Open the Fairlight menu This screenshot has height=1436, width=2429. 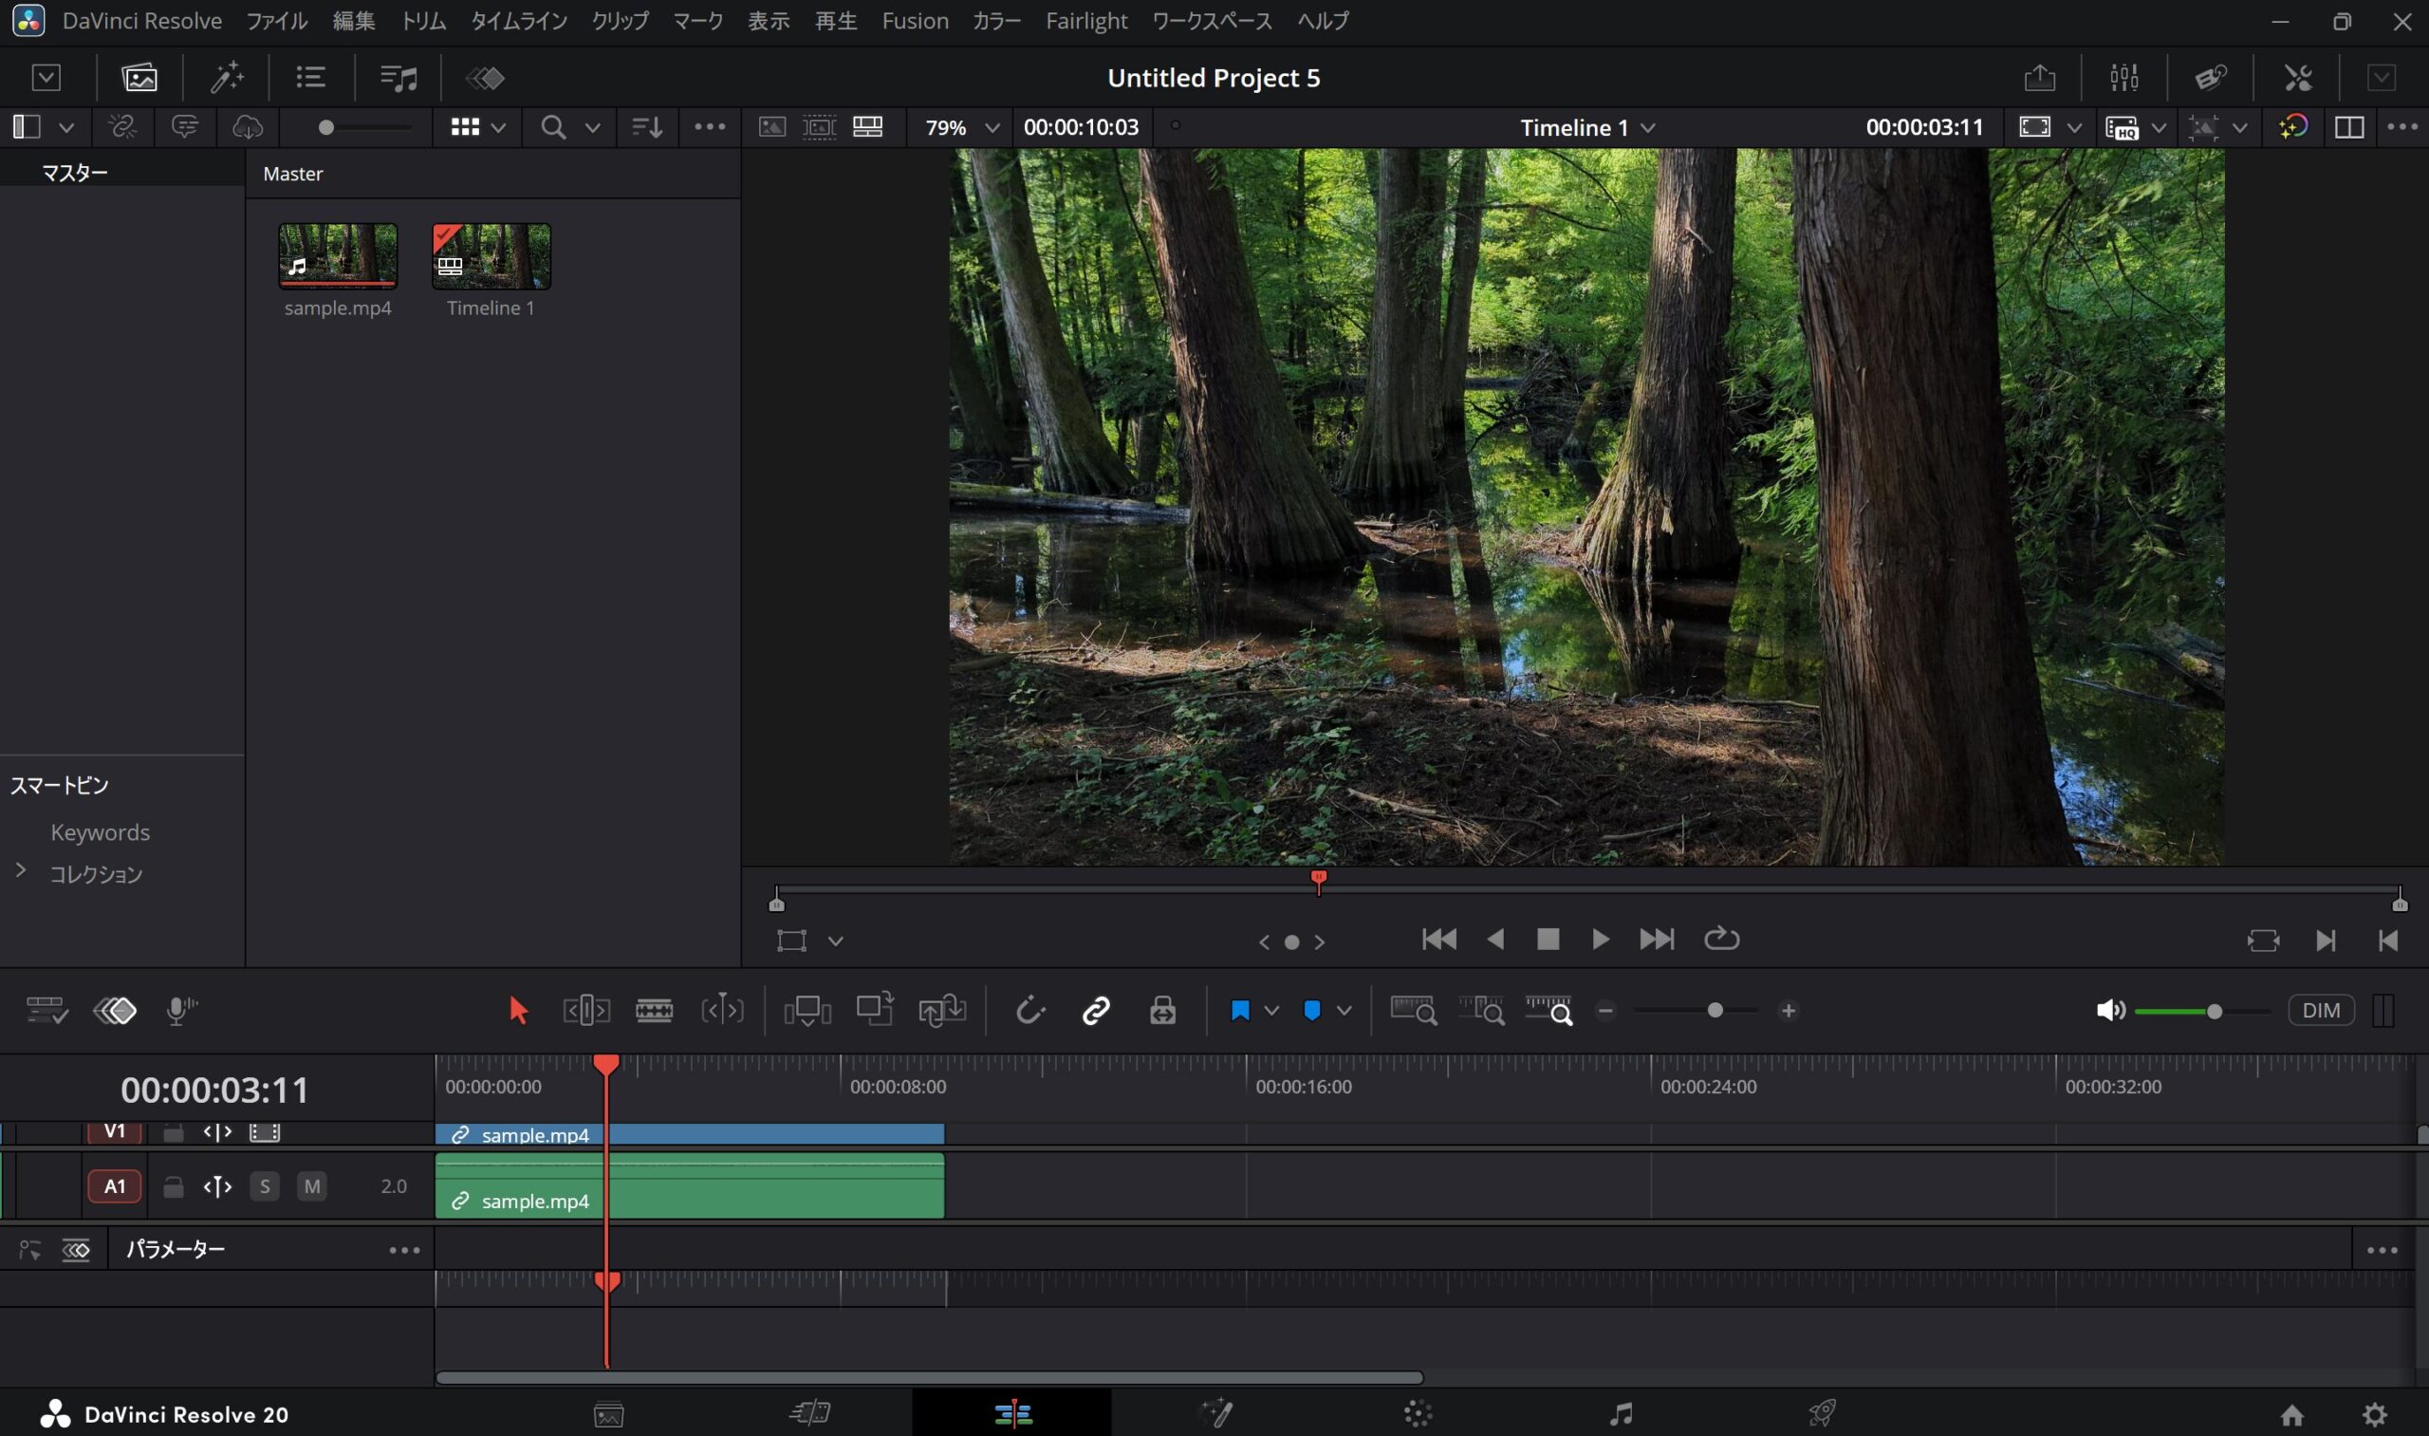1086,20
